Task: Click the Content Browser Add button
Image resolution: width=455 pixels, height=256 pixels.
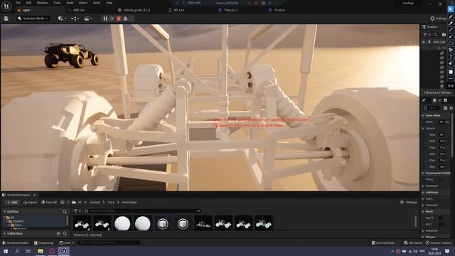Action: (12, 202)
